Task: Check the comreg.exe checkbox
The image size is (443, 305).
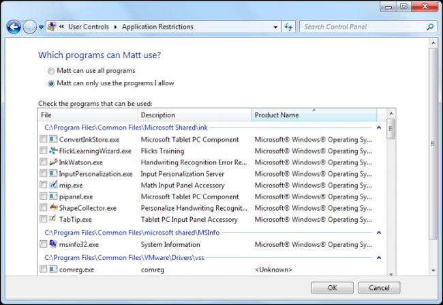Action: pyautogui.click(x=43, y=270)
